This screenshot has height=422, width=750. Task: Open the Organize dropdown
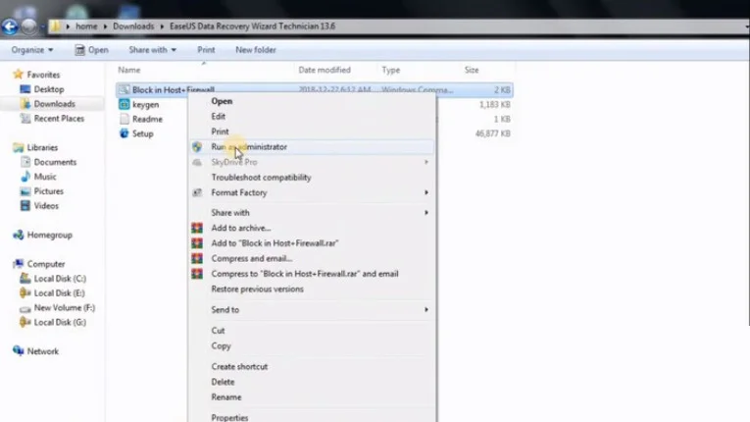coord(32,50)
